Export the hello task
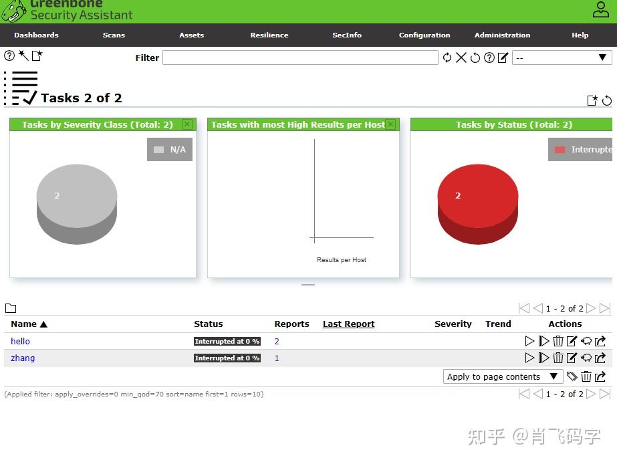 point(599,341)
